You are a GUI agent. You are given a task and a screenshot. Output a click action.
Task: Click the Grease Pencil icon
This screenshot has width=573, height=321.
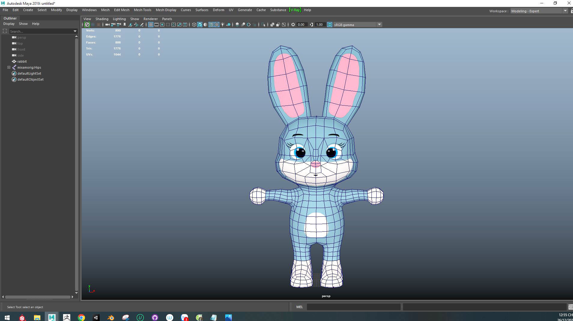pos(142,25)
